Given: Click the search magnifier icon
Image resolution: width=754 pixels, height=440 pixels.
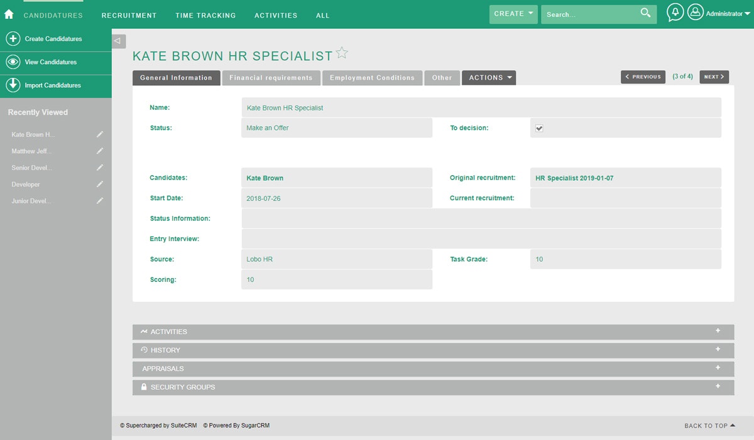Looking at the screenshot, I should pos(646,13).
